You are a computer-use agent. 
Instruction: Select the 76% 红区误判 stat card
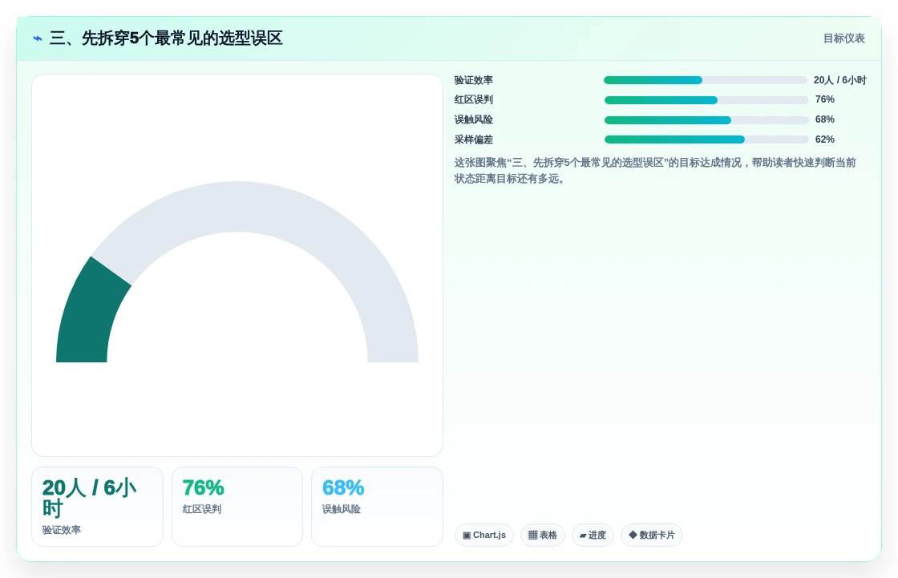[237, 507]
